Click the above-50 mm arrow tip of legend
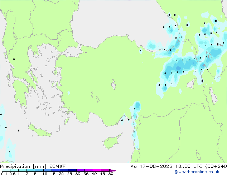The image size is (227, 175). tap(113, 170)
